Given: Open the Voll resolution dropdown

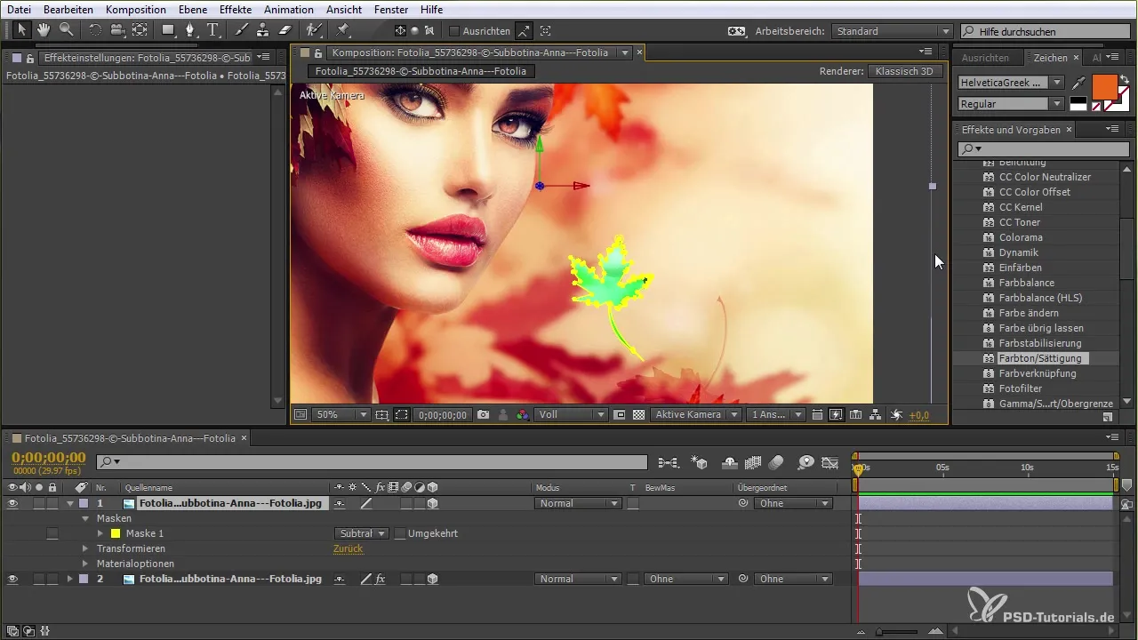Looking at the screenshot, I should (x=571, y=414).
